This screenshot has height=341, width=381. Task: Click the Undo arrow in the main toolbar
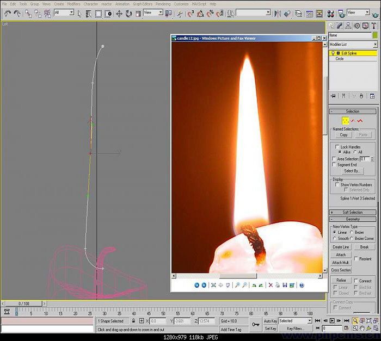point(8,14)
